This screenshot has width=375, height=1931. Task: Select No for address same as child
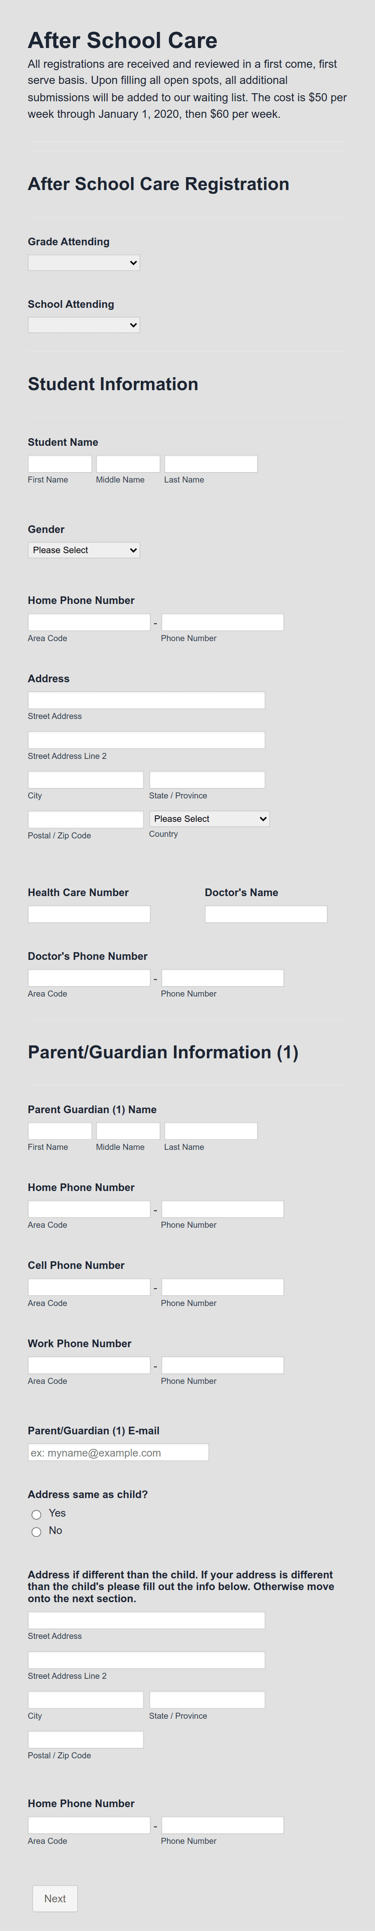click(x=37, y=1532)
